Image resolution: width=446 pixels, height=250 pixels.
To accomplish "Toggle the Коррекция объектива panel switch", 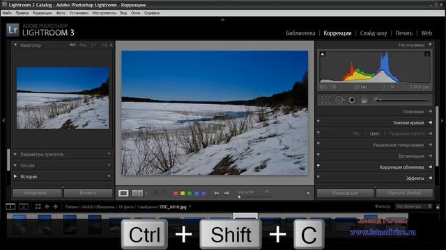I will point(318,165).
